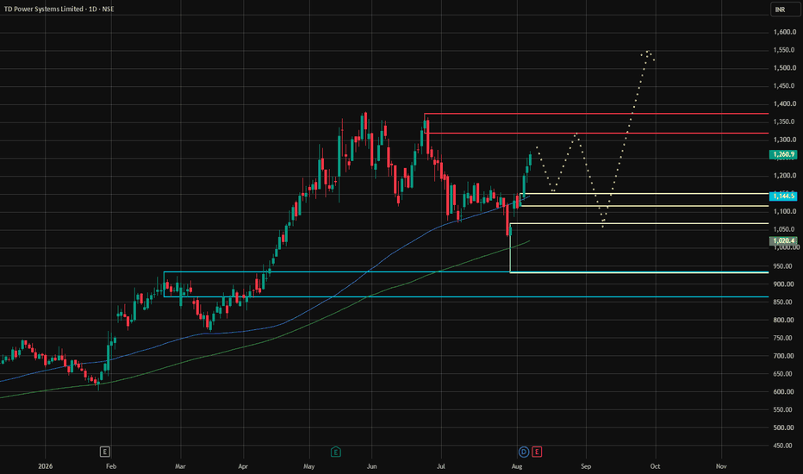Open the green earnings E marker before Jun
Viewport: 803px width, 474px height.
coord(335,452)
